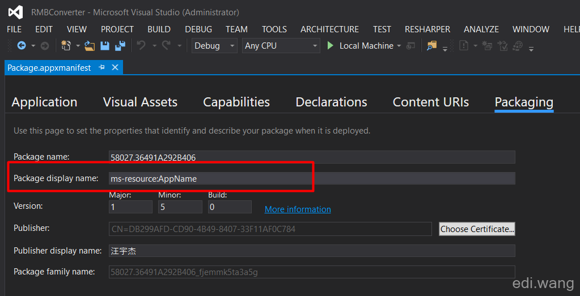The height and width of the screenshot is (296, 580).
Task: Switch to the Declarations tab
Action: point(332,102)
